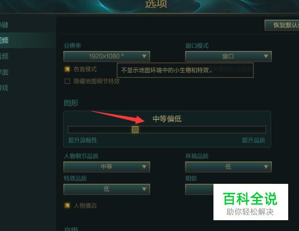Image resolution: width=299 pixels, height=231 pixels.
Task: Expand the 环境品质 dropdown set to 低
Action: tap(228, 167)
